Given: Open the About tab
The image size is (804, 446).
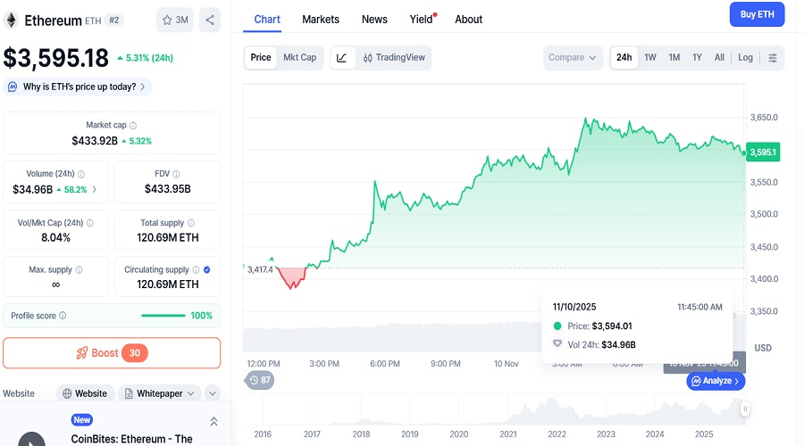Looking at the screenshot, I should [x=469, y=20].
